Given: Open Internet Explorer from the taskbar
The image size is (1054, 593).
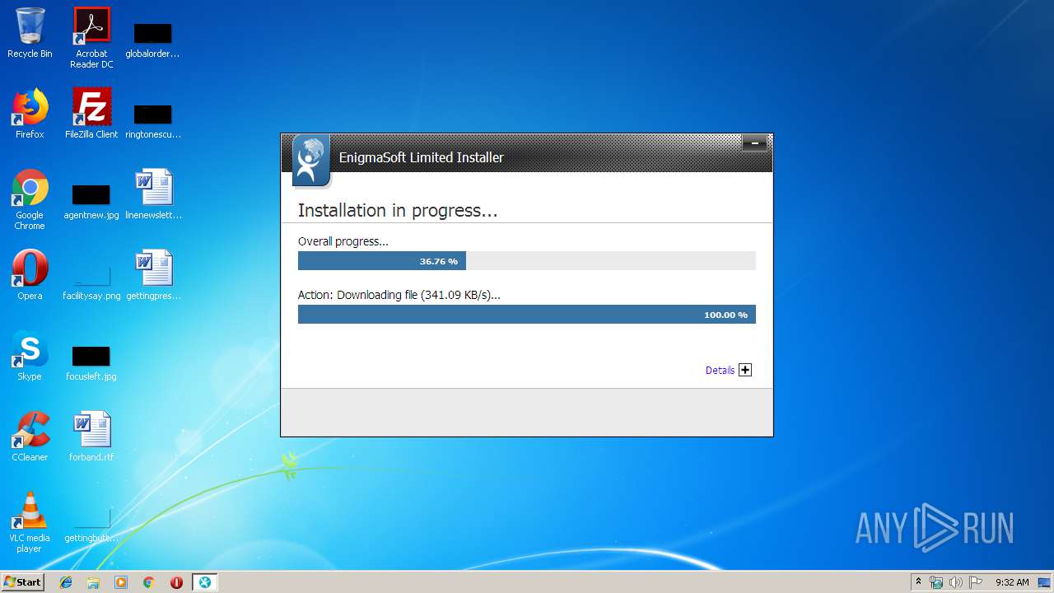Looking at the screenshot, I should click(x=66, y=582).
